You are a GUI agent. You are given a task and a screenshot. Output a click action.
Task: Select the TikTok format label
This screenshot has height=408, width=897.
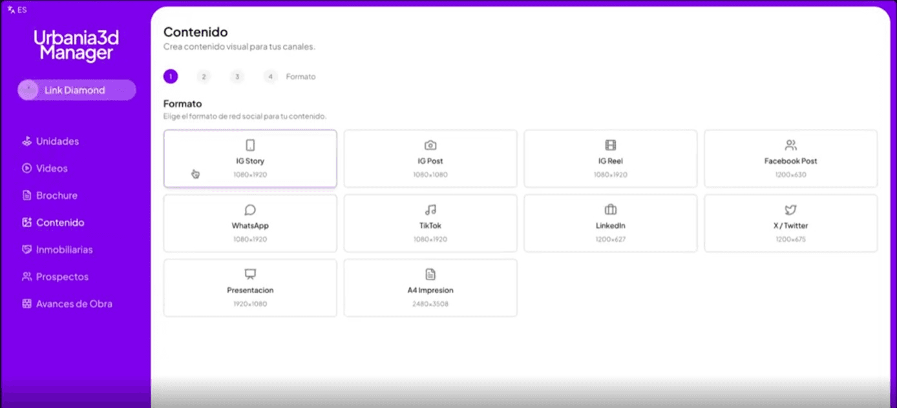(430, 226)
